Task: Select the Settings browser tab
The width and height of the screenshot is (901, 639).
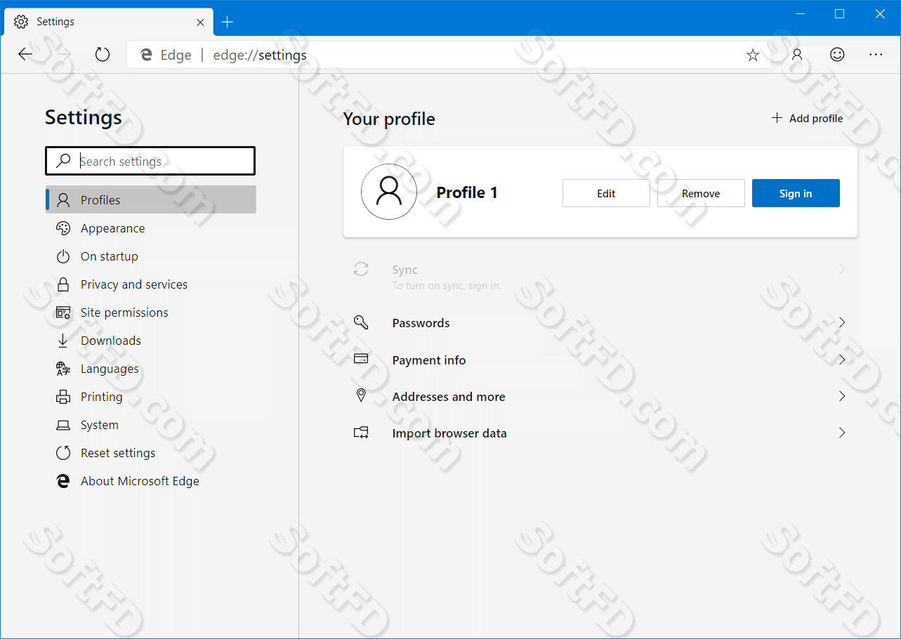Action: [x=107, y=22]
